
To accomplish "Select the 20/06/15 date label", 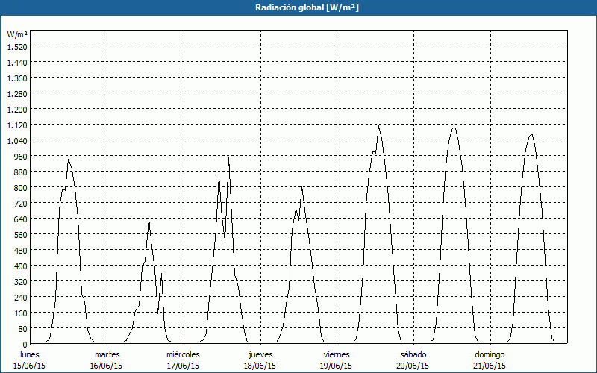I will click(x=413, y=366).
